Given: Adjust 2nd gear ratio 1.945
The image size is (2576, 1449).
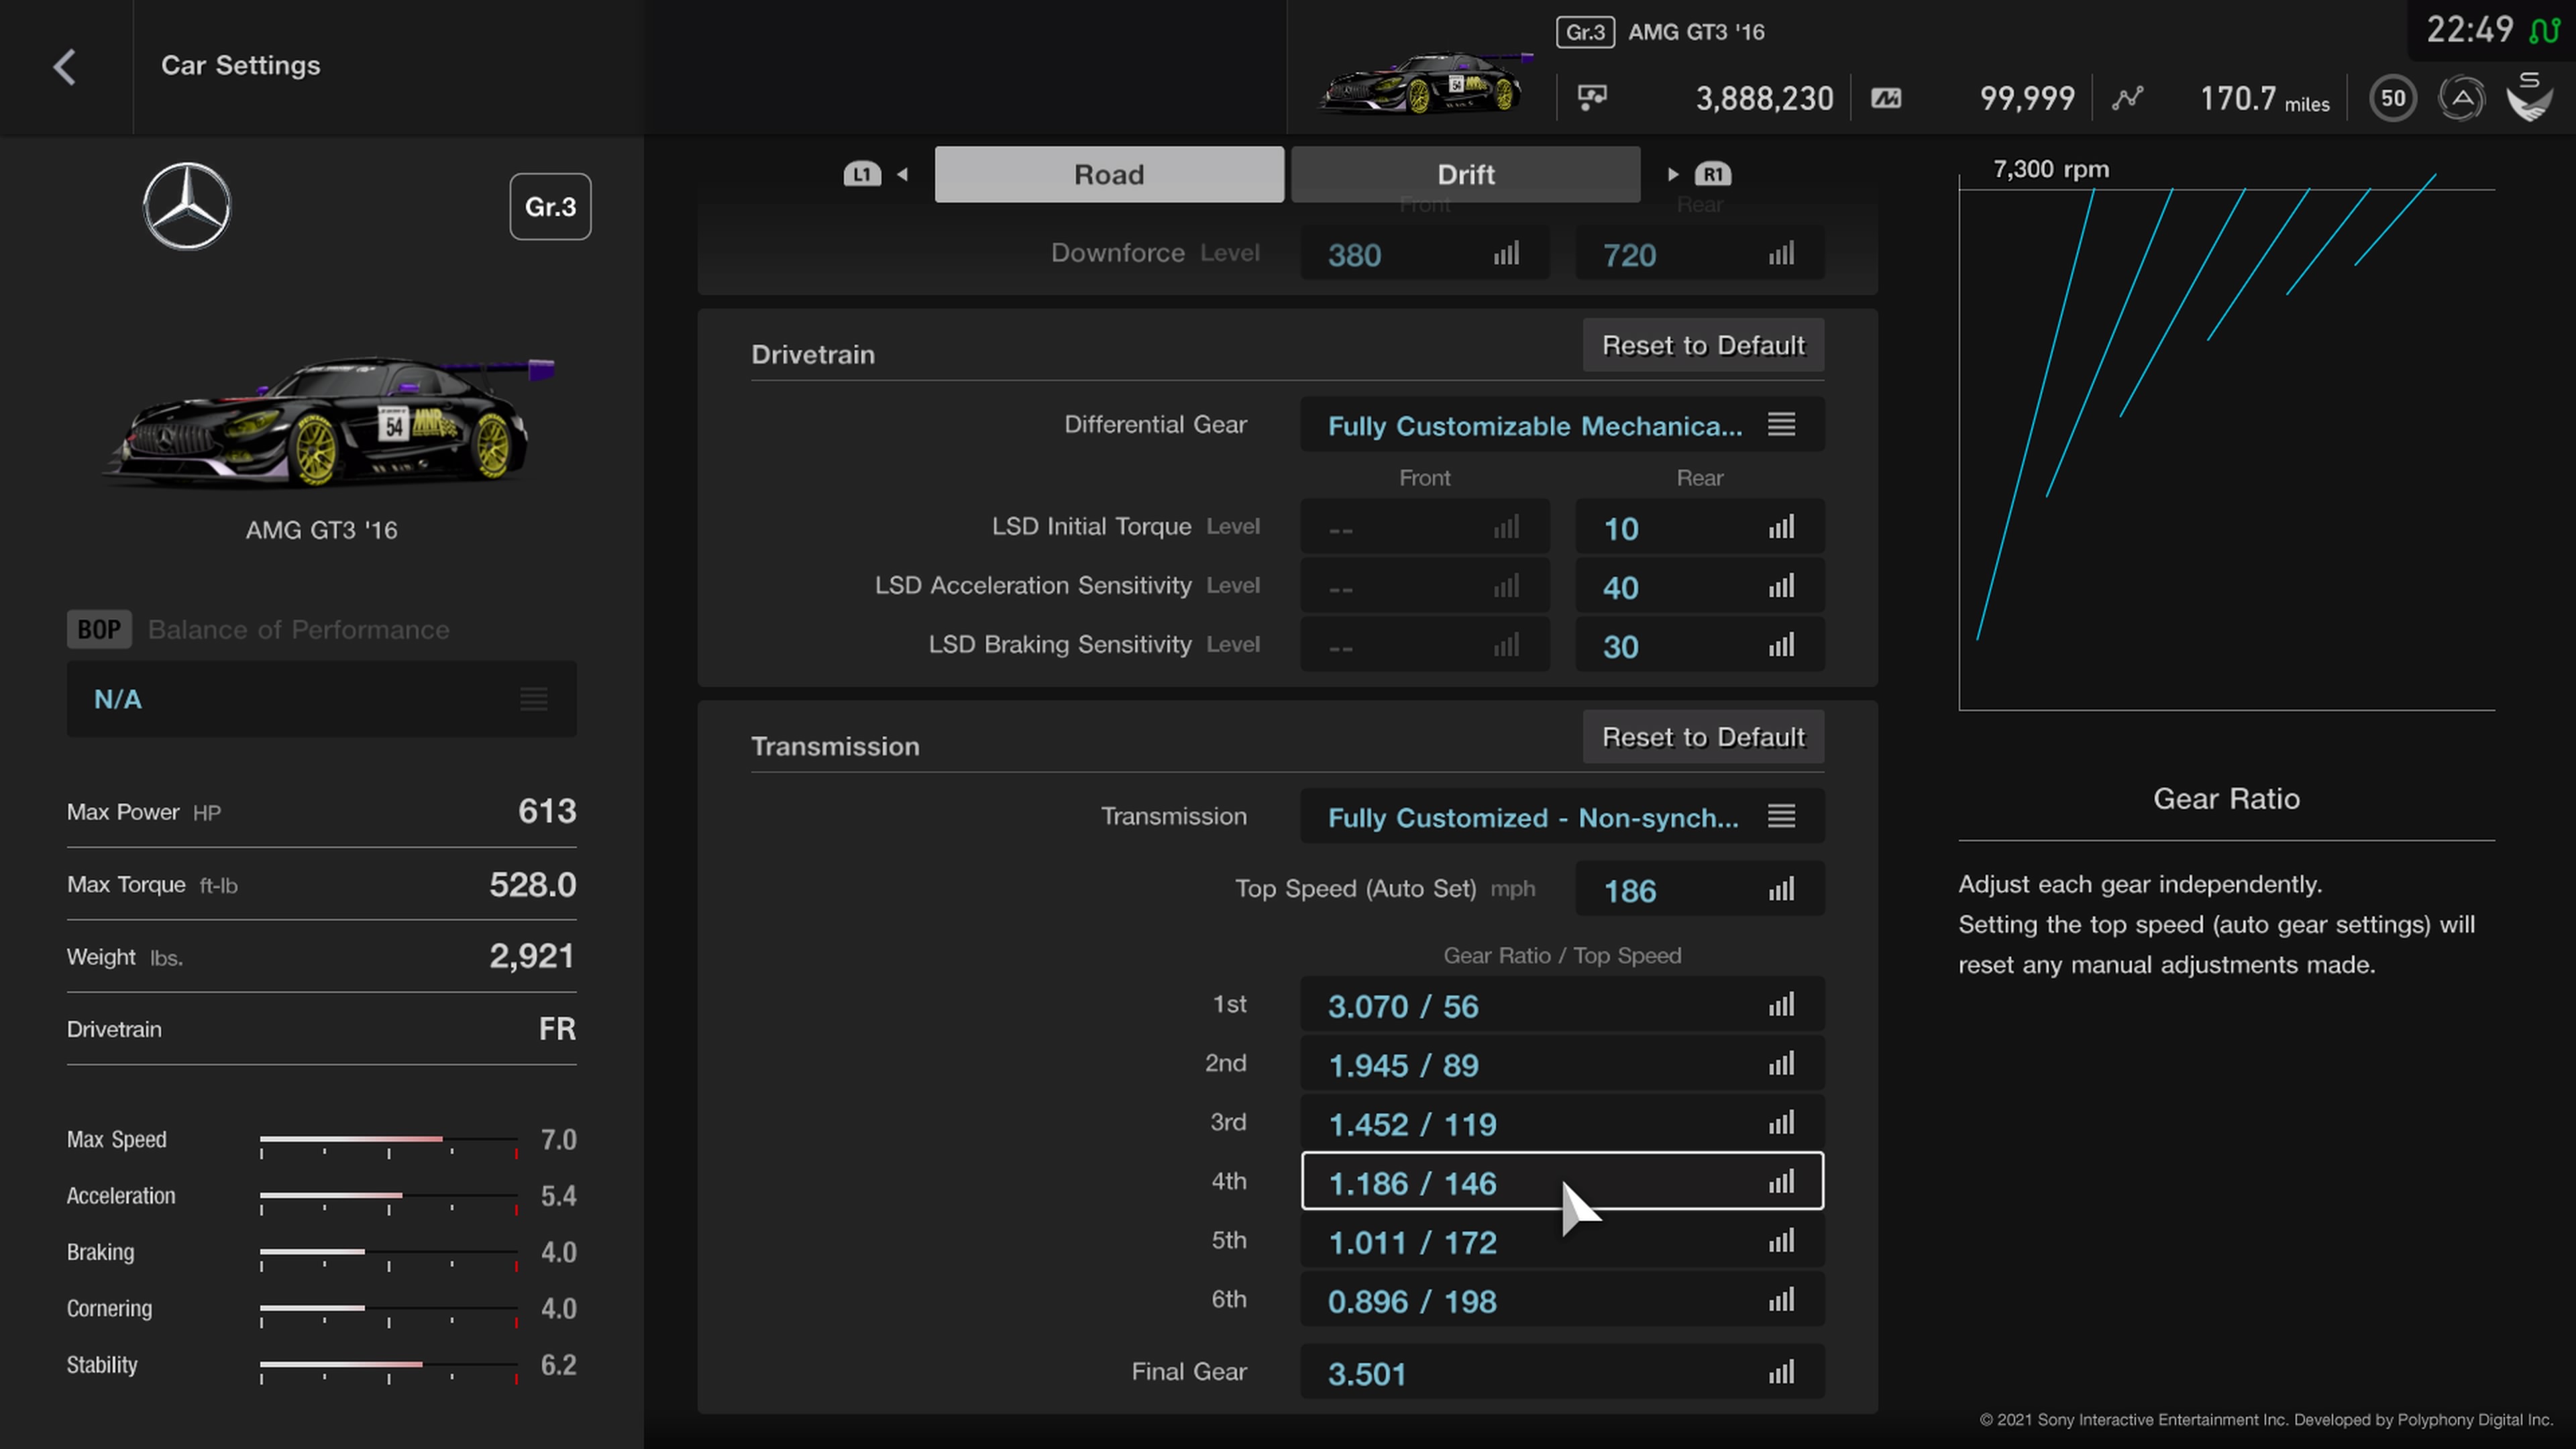Looking at the screenshot, I should tap(1562, 1064).
